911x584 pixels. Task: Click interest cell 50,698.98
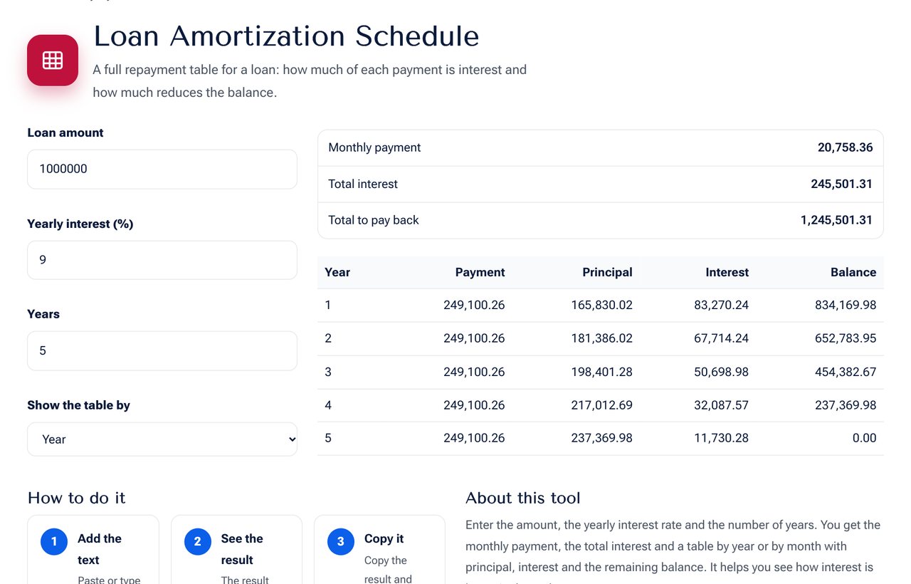(721, 372)
